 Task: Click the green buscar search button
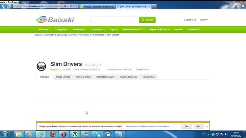point(147,20)
